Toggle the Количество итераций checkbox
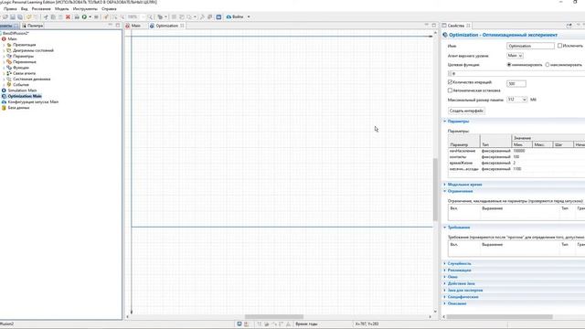 pyautogui.click(x=450, y=82)
